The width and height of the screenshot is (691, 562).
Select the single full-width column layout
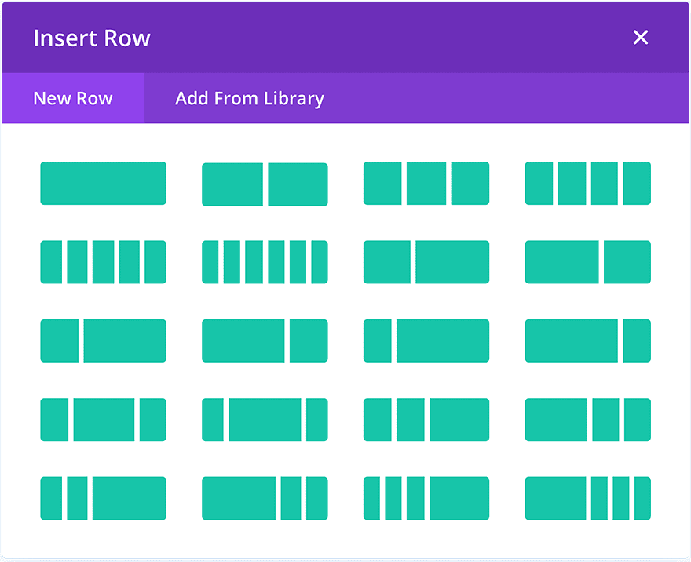point(103,184)
